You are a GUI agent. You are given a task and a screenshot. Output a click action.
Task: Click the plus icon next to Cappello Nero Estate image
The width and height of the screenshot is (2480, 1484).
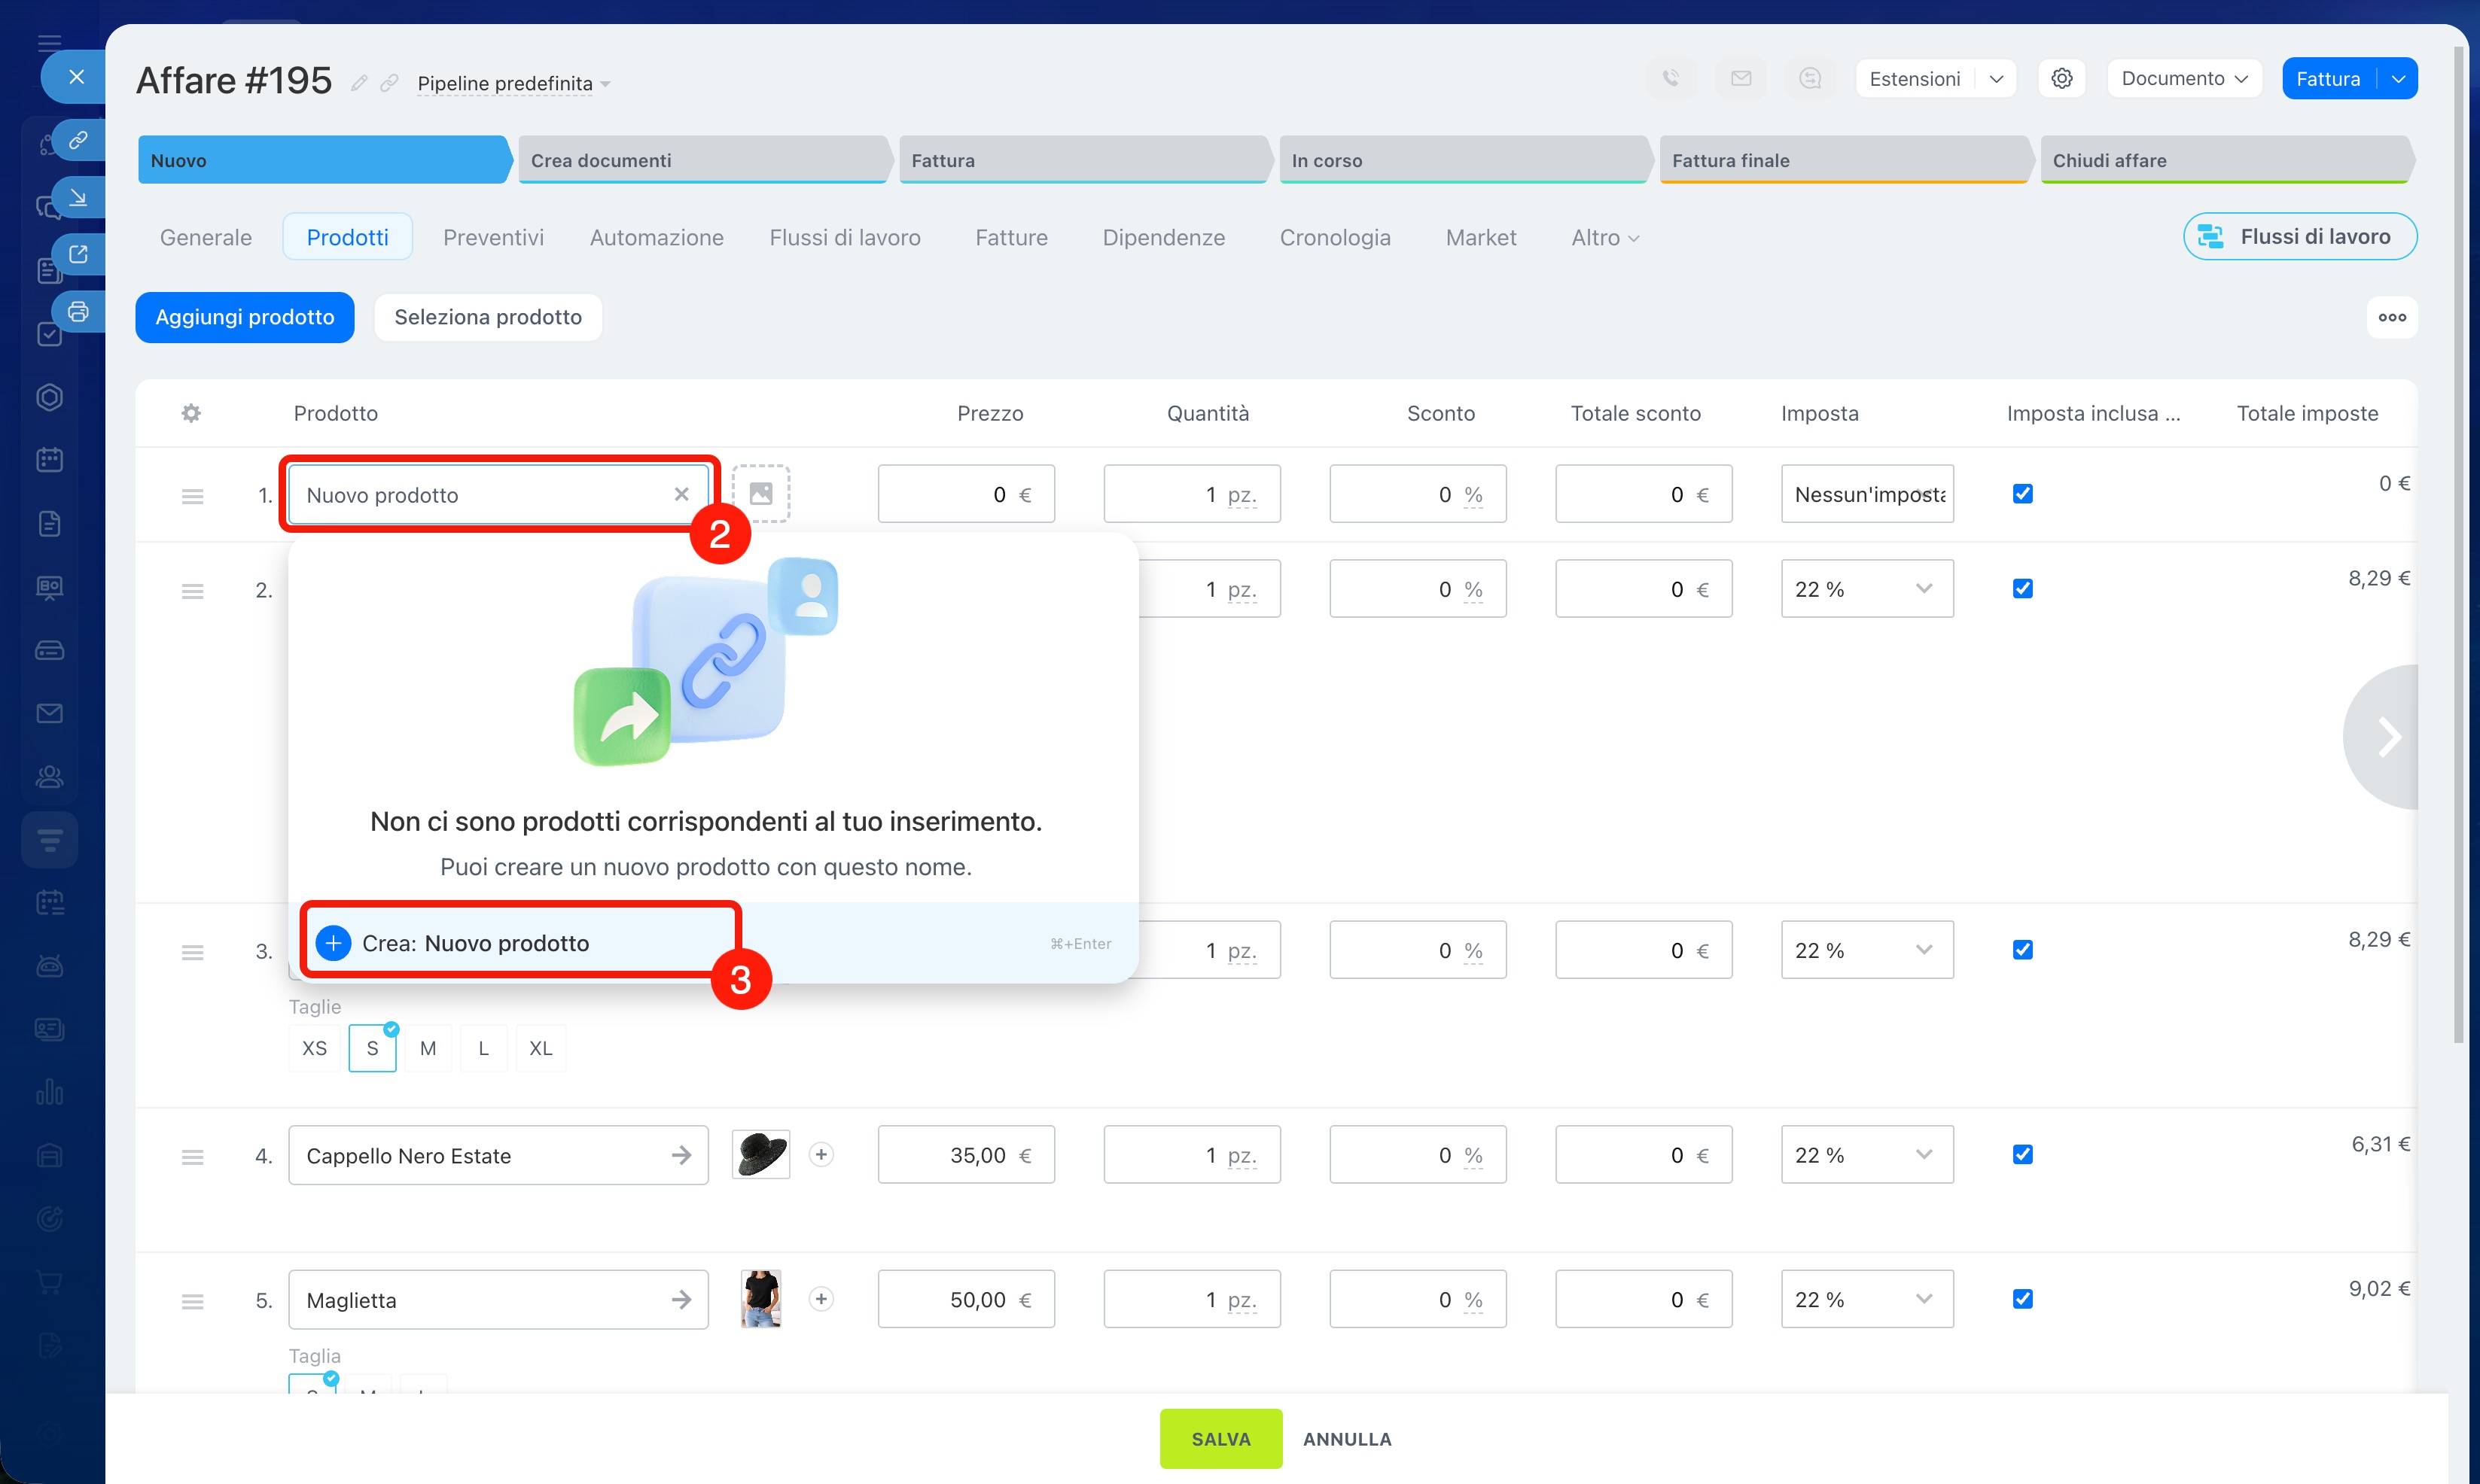(821, 1155)
